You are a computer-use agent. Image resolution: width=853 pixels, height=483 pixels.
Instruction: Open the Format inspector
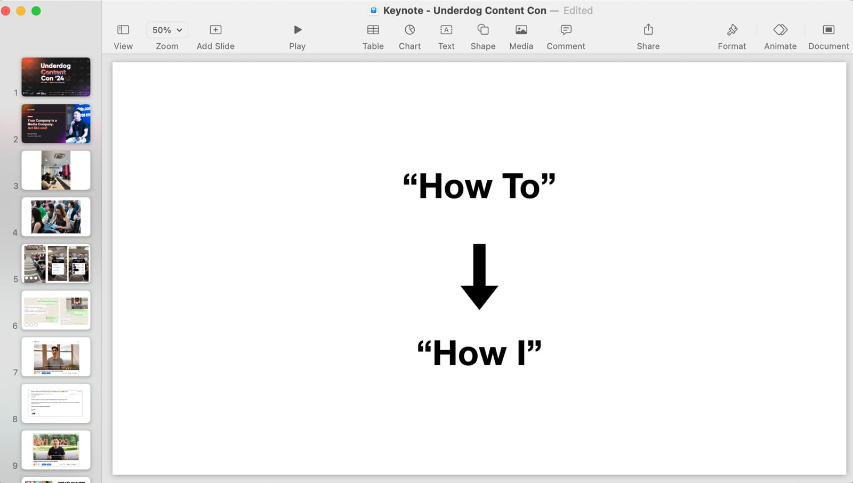(732, 30)
